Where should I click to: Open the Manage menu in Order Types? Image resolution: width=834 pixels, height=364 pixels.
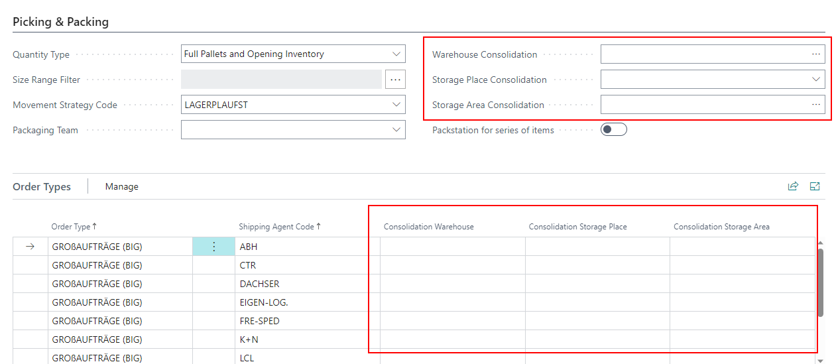pos(121,187)
